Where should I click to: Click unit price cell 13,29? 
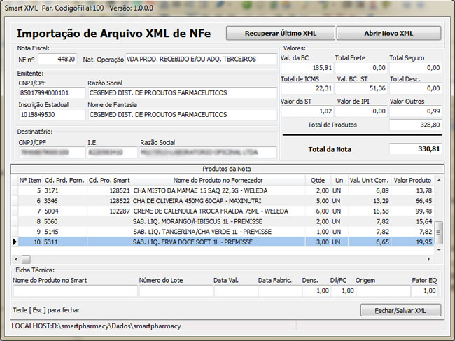(369, 201)
